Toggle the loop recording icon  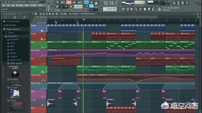pyautogui.click(x=80, y=2)
